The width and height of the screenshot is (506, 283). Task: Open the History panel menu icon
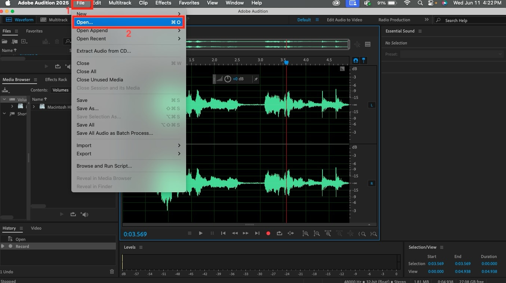point(21,228)
